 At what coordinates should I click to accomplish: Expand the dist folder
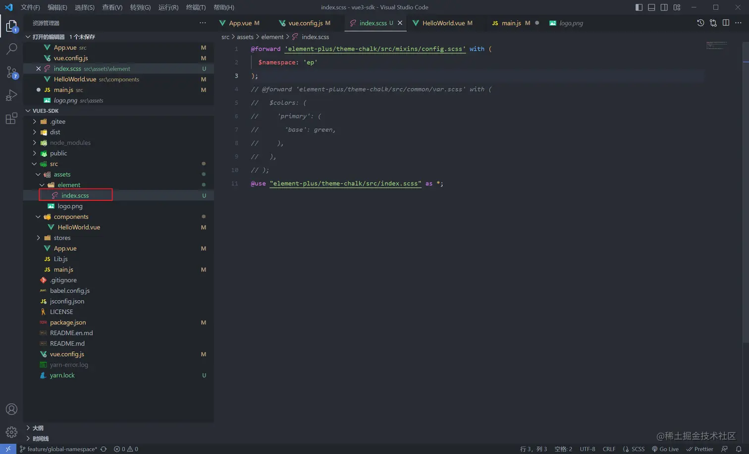pos(35,132)
